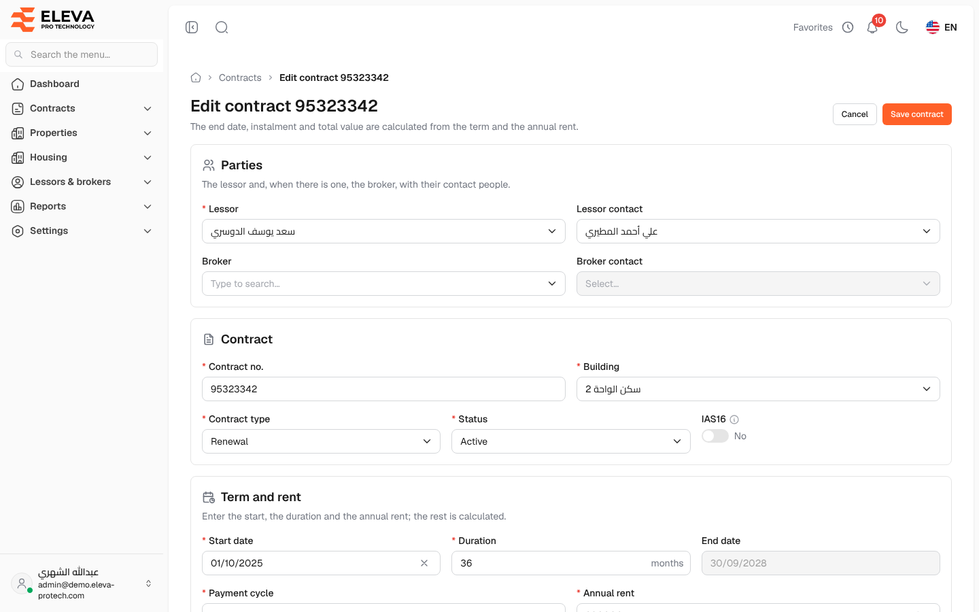Expand Settings sidebar menu

82,231
